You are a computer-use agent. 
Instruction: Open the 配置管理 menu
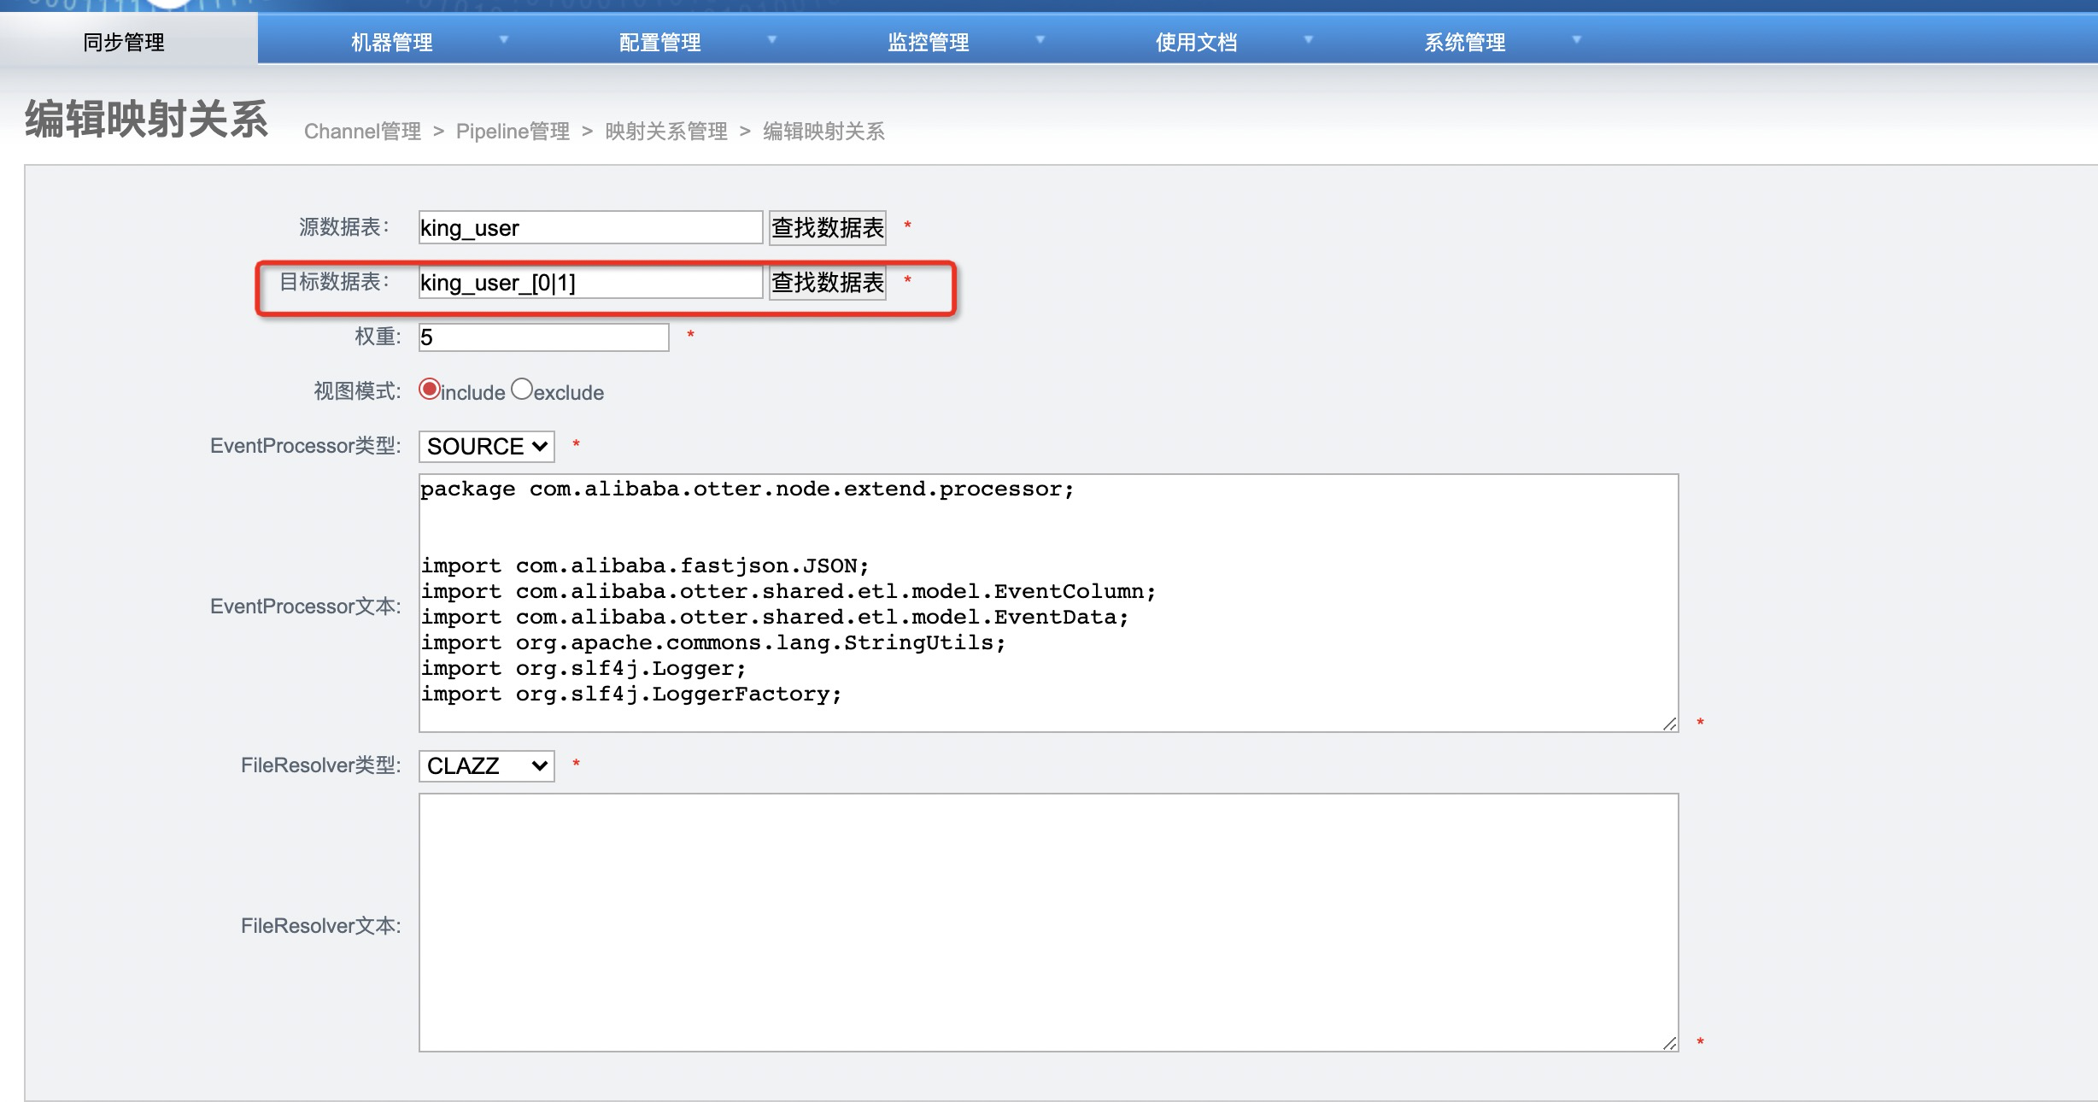659,42
